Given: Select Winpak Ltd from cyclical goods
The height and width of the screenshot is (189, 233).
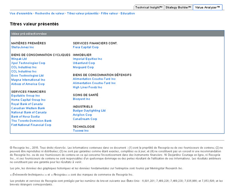Looking at the screenshot, I should (x=19, y=59).
